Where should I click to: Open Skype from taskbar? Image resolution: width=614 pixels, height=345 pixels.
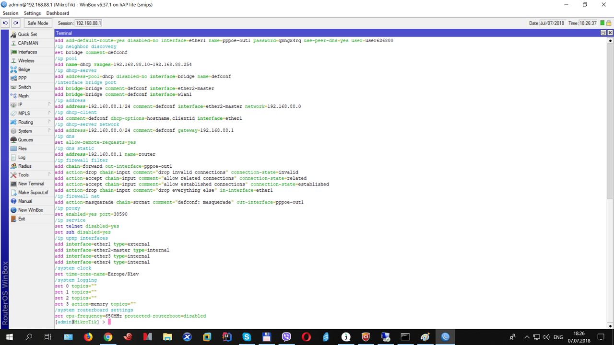click(x=247, y=337)
